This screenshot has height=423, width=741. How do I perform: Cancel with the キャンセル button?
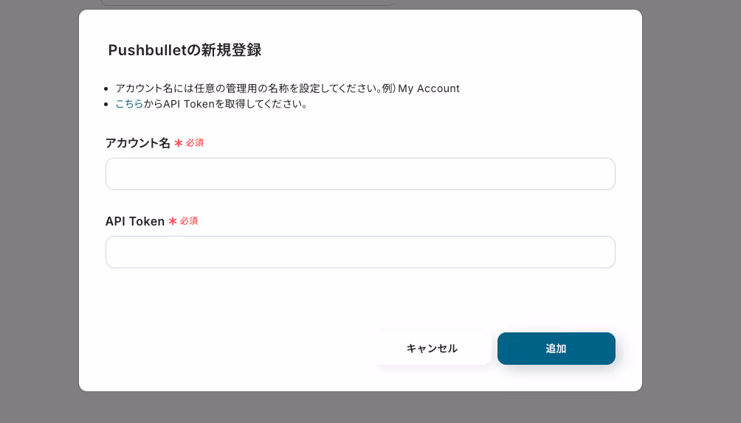pos(432,349)
